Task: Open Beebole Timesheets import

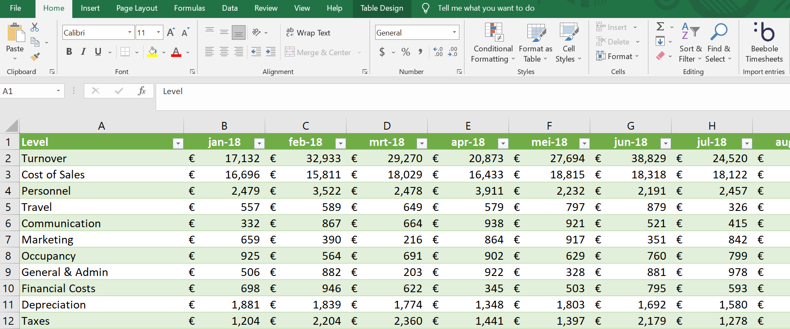Action: pos(764,43)
